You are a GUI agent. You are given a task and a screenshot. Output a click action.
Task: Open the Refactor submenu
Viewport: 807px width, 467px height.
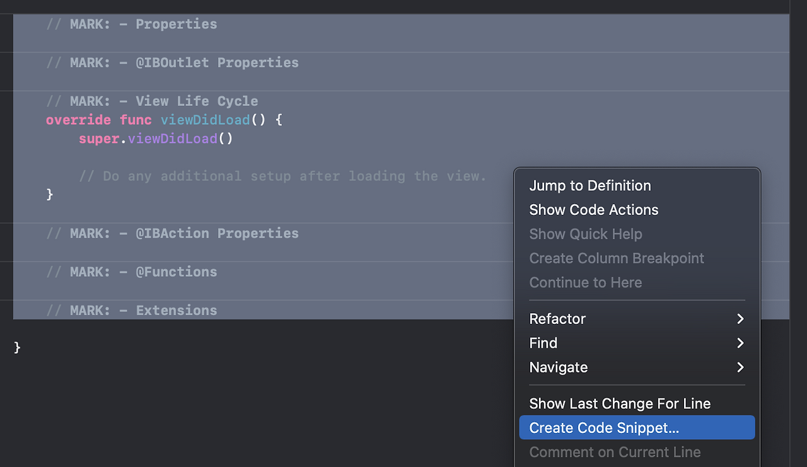557,319
